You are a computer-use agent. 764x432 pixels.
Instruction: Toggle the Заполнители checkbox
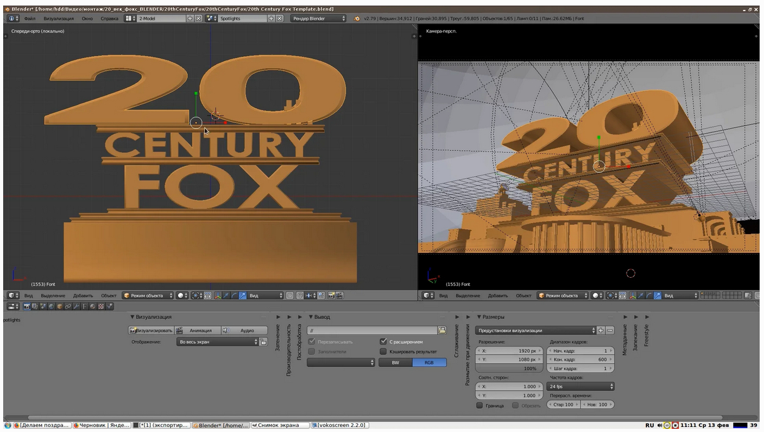tap(312, 352)
